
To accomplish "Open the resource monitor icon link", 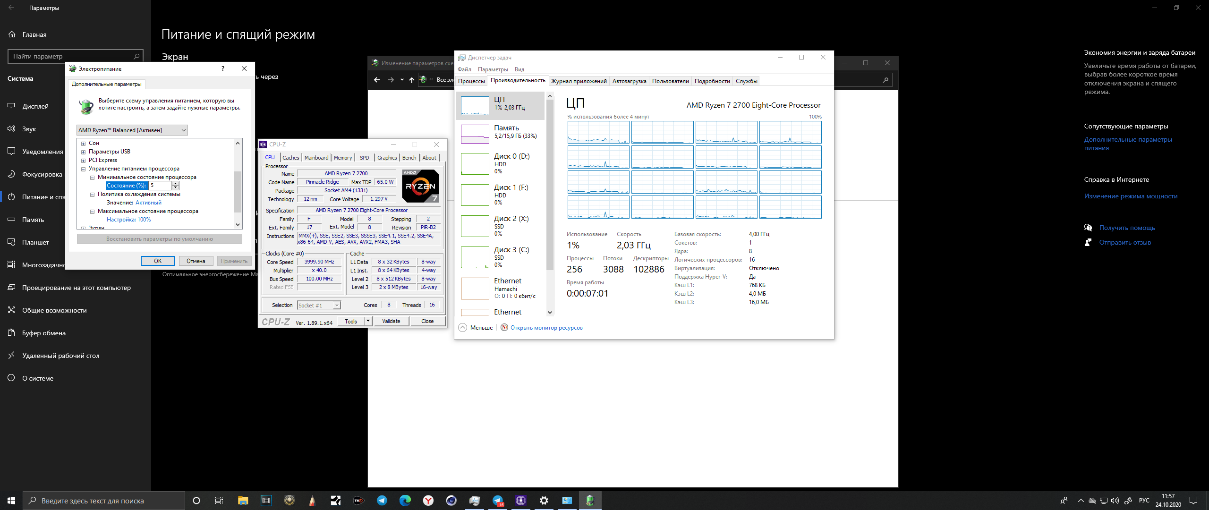I will click(504, 328).
